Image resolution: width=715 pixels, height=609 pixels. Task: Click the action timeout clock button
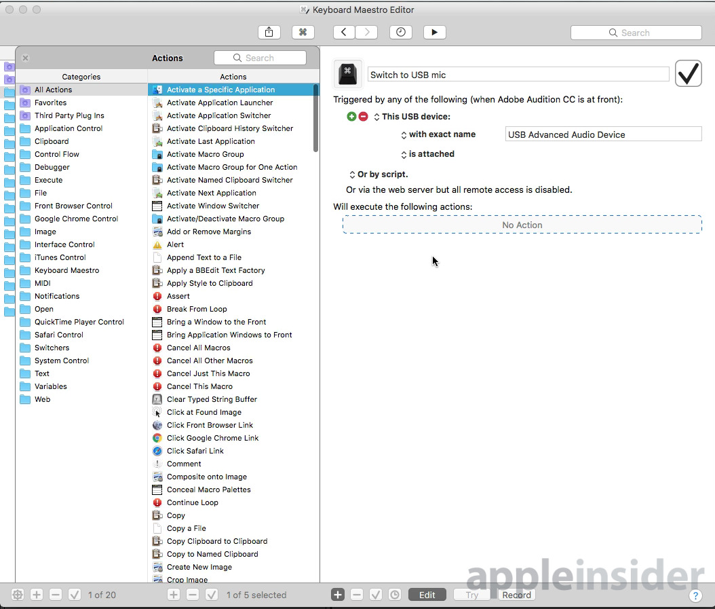point(395,594)
